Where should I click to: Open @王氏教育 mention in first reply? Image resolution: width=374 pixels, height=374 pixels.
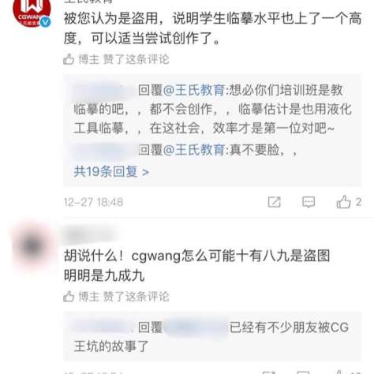pyautogui.click(x=194, y=90)
